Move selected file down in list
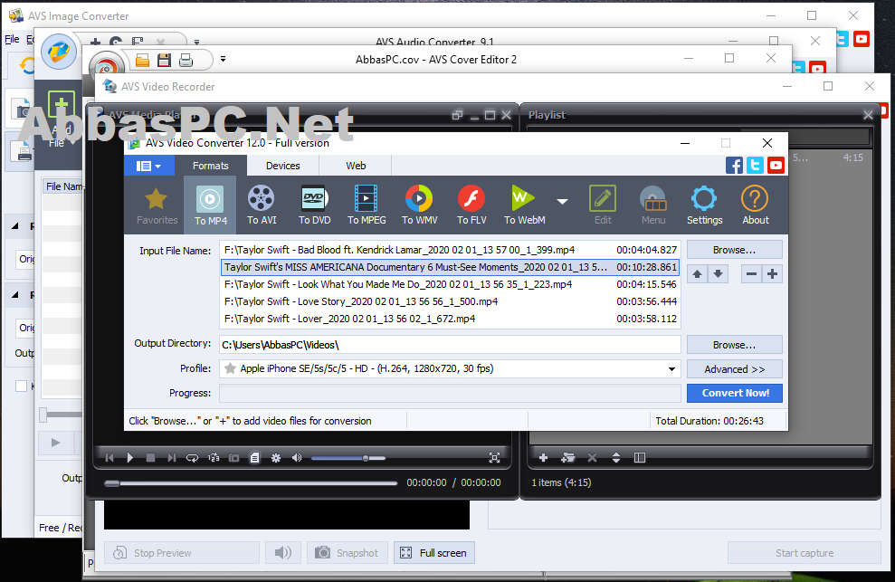The image size is (895, 582). tap(718, 274)
